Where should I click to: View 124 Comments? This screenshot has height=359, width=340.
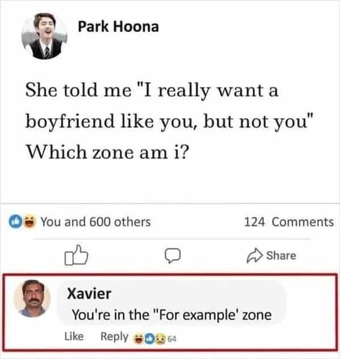coord(289,222)
